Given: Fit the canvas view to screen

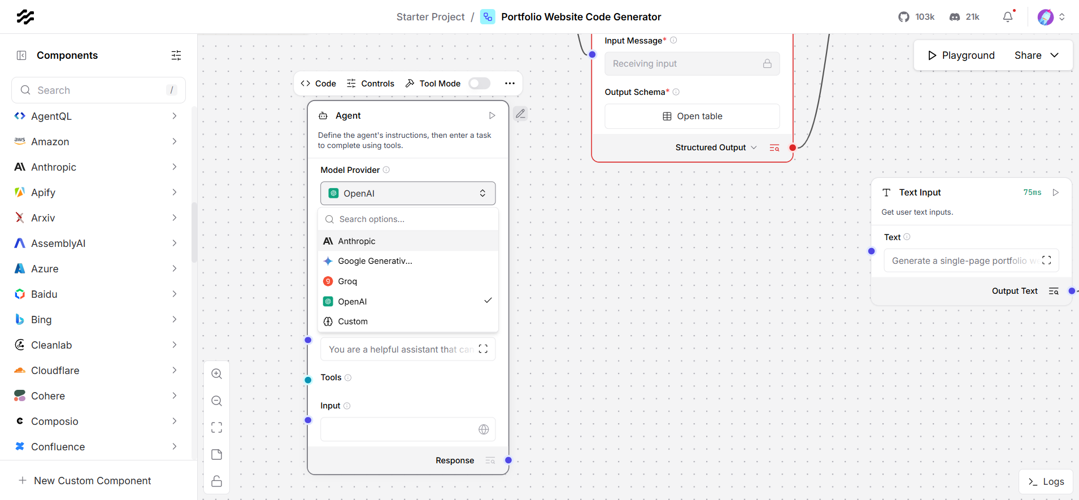Looking at the screenshot, I should (x=217, y=428).
